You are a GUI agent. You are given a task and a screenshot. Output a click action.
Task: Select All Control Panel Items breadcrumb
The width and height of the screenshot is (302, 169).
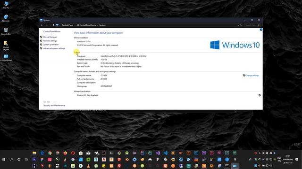(86, 25)
